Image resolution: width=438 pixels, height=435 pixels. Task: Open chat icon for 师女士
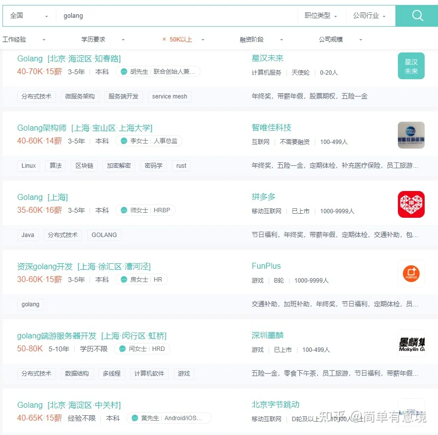(x=124, y=210)
